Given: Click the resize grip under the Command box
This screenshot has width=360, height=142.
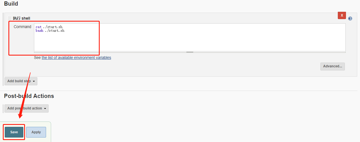Looking at the screenshot, I should tap(190, 52).
